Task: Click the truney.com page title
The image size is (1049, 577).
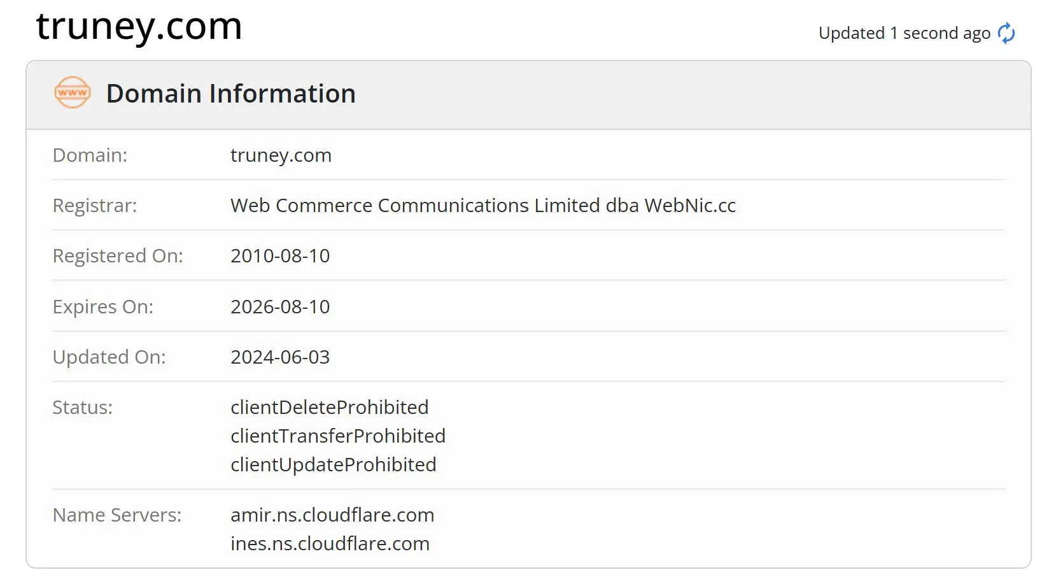Action: pyautogui.click(x=139, y=27)
